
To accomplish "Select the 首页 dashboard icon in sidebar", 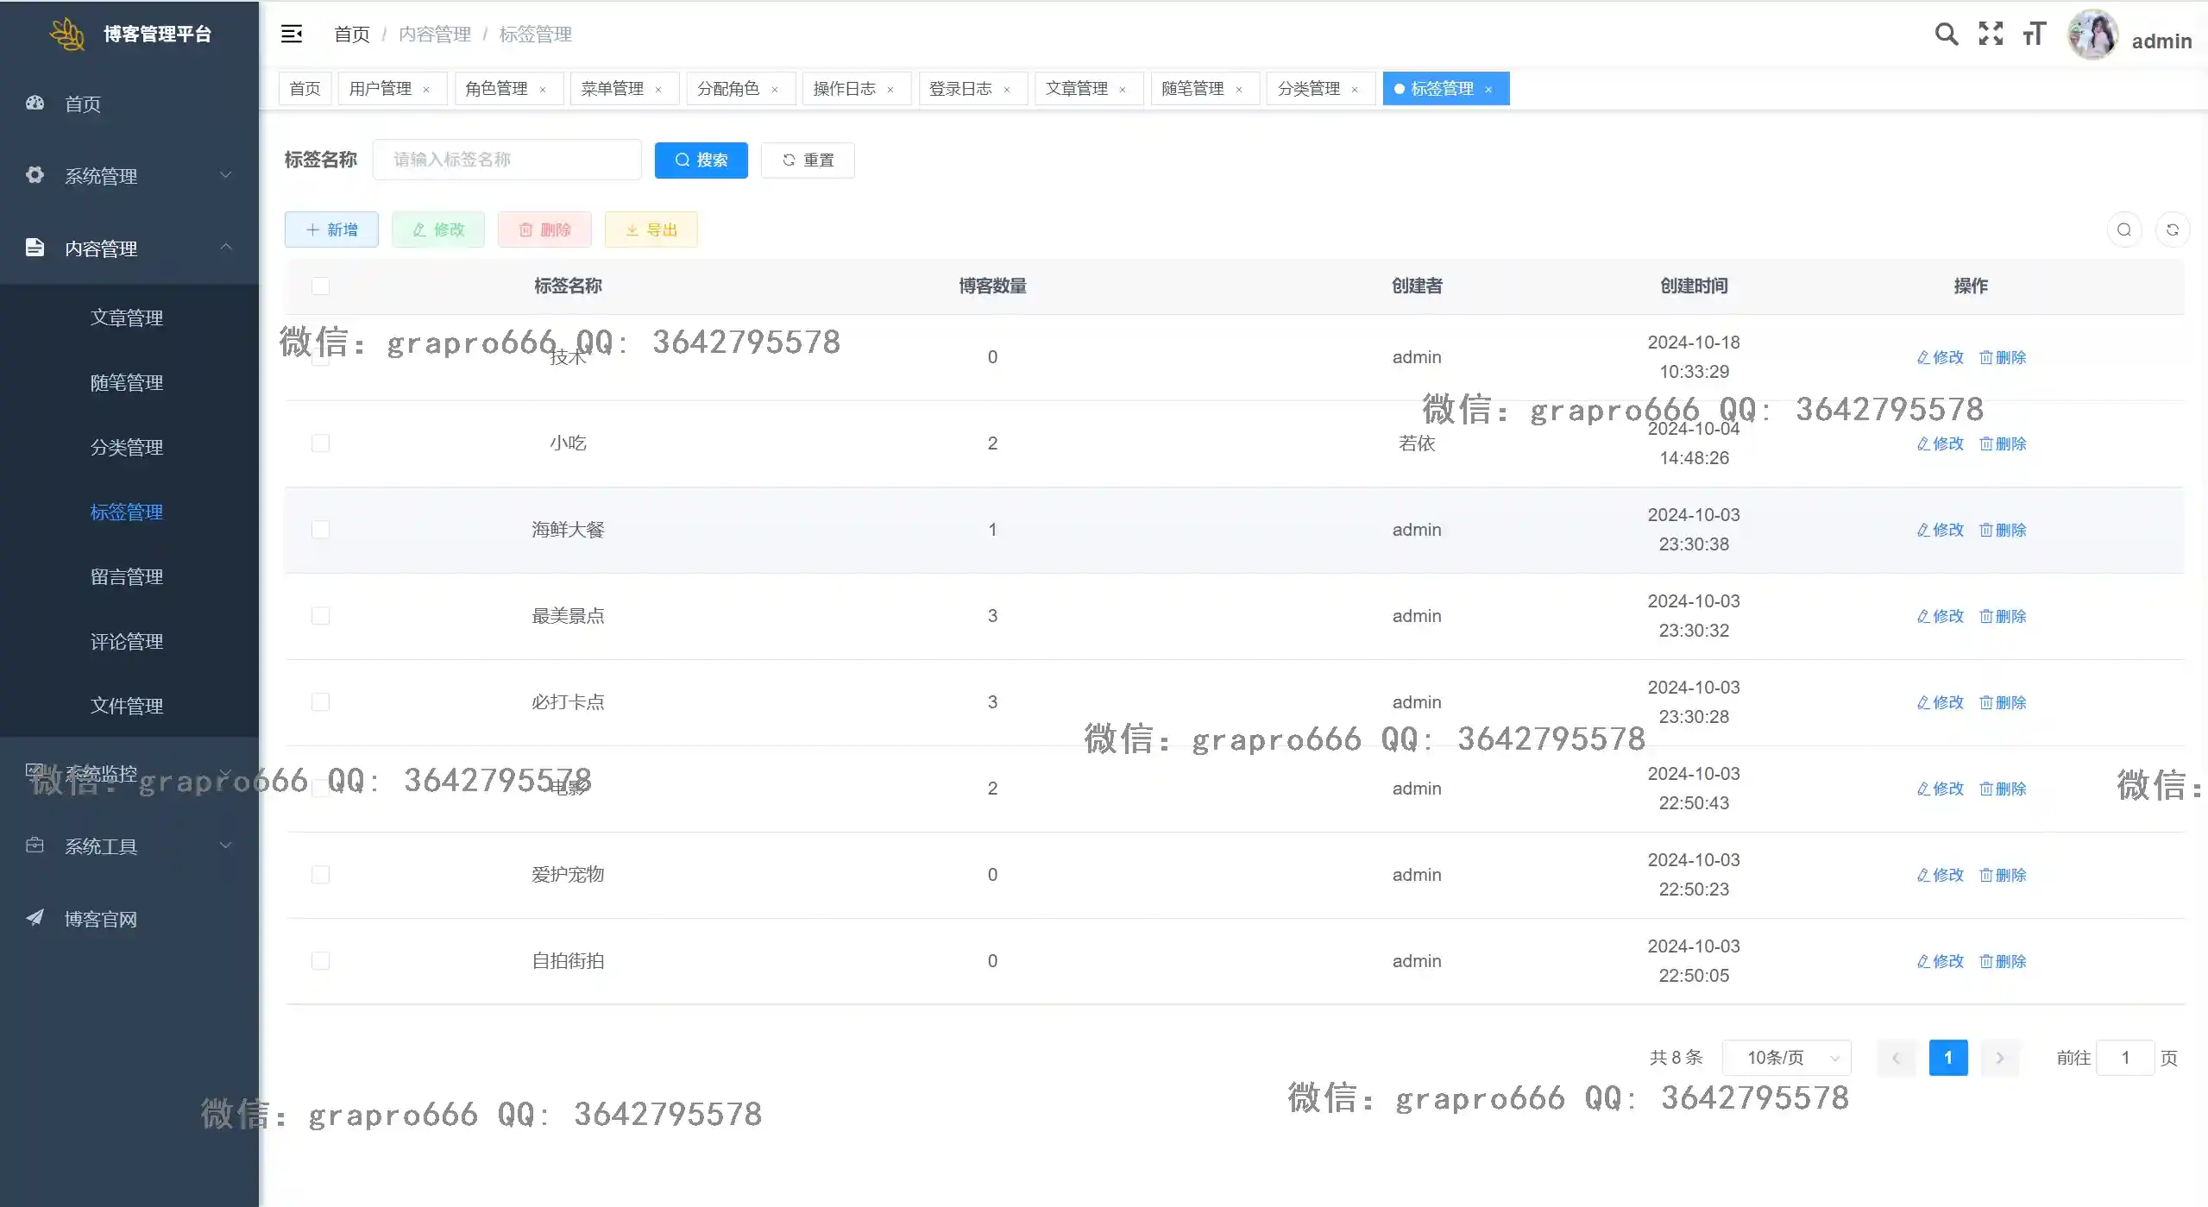I will tap(35, 104).
